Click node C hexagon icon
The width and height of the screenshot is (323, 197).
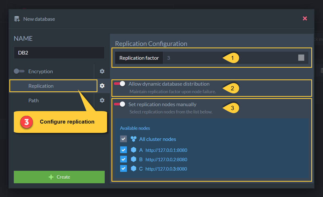[x=134, y=168]
